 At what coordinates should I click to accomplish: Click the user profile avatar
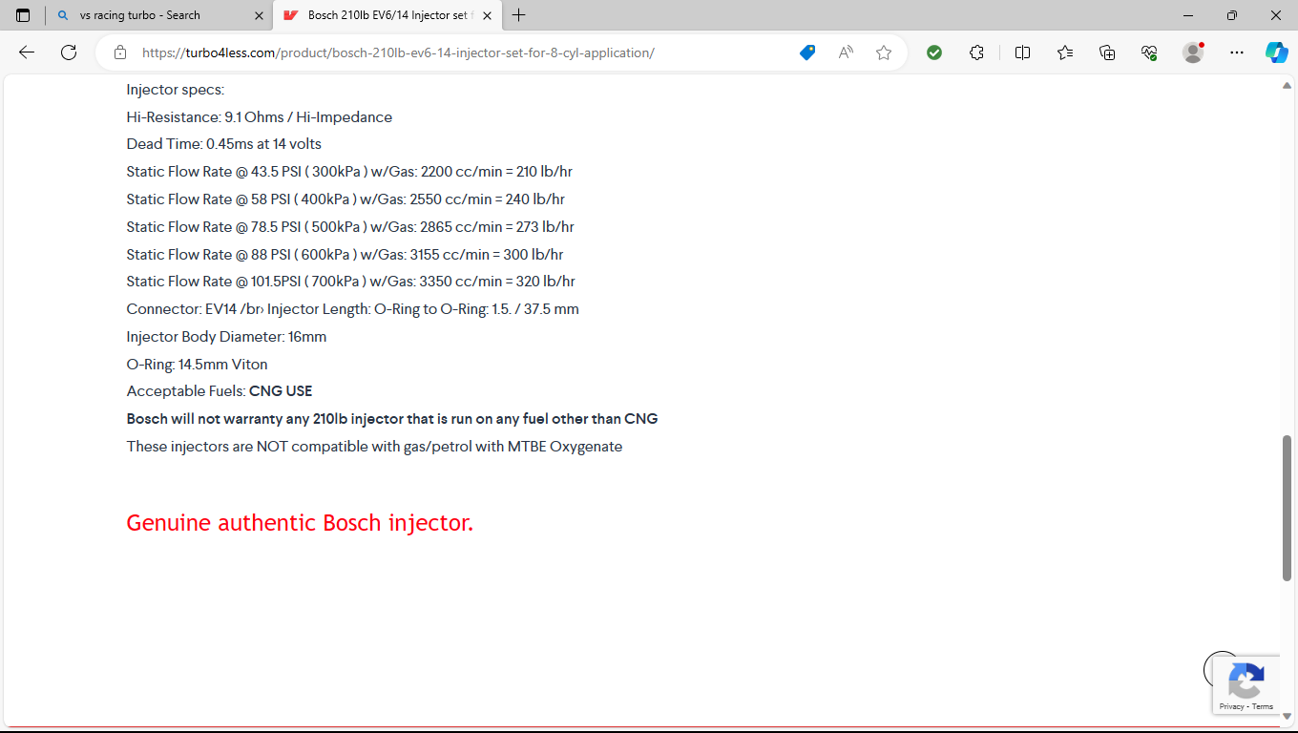[x=1193, y=52]
